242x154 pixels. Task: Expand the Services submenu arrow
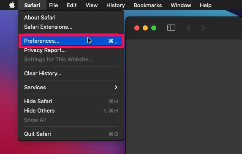click(x=116, y=87)
